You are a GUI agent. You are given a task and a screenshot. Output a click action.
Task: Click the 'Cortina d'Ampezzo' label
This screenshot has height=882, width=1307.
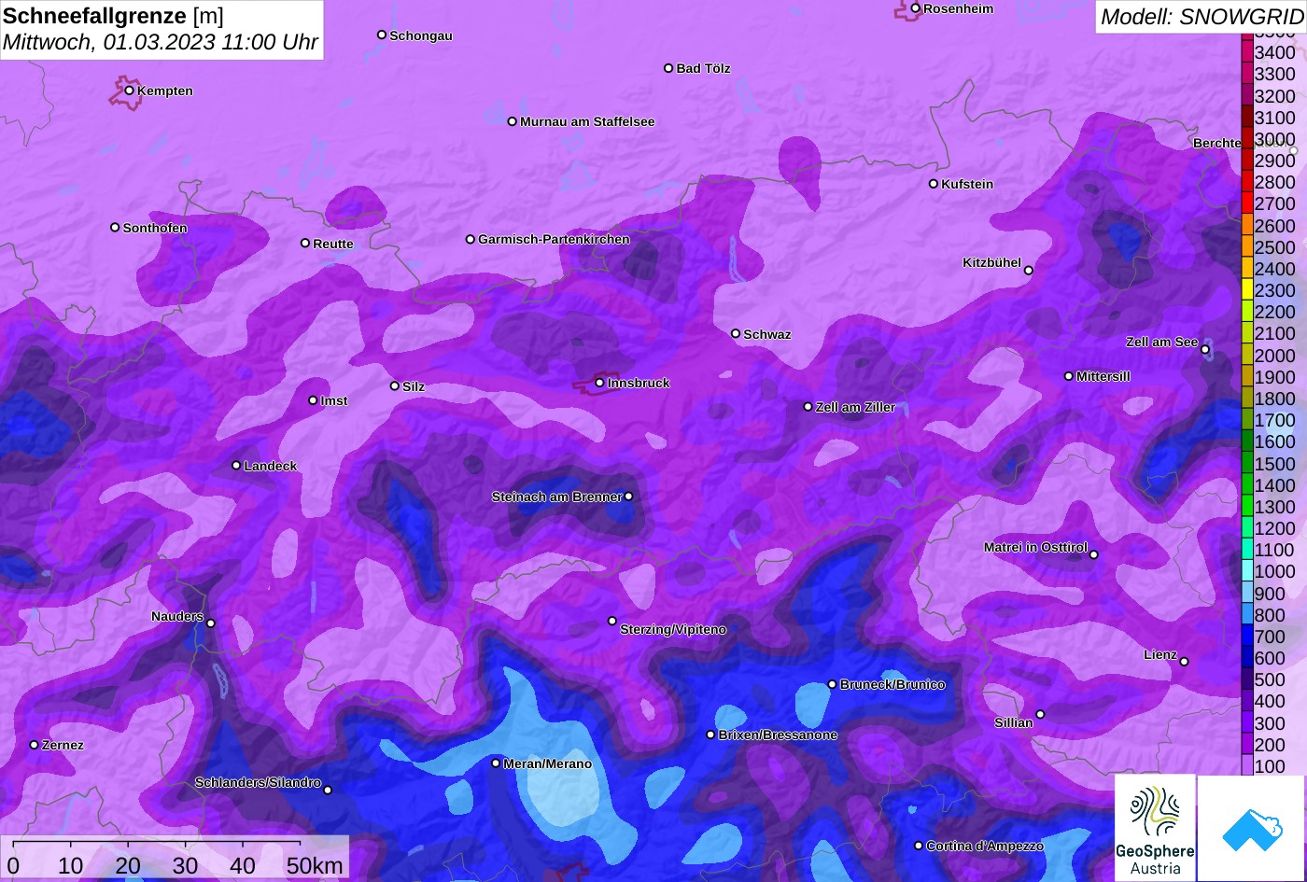pos(985,846)
